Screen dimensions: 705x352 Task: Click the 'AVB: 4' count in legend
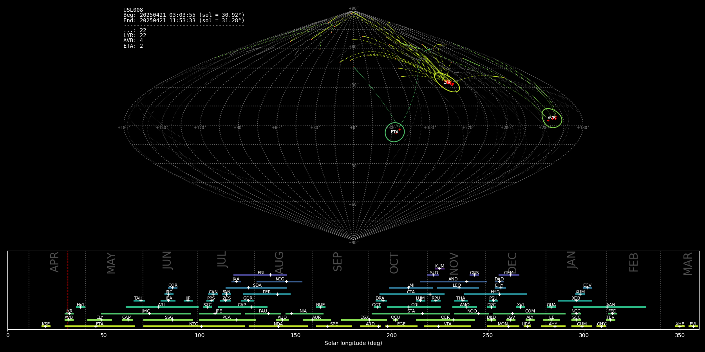point(133,41)
